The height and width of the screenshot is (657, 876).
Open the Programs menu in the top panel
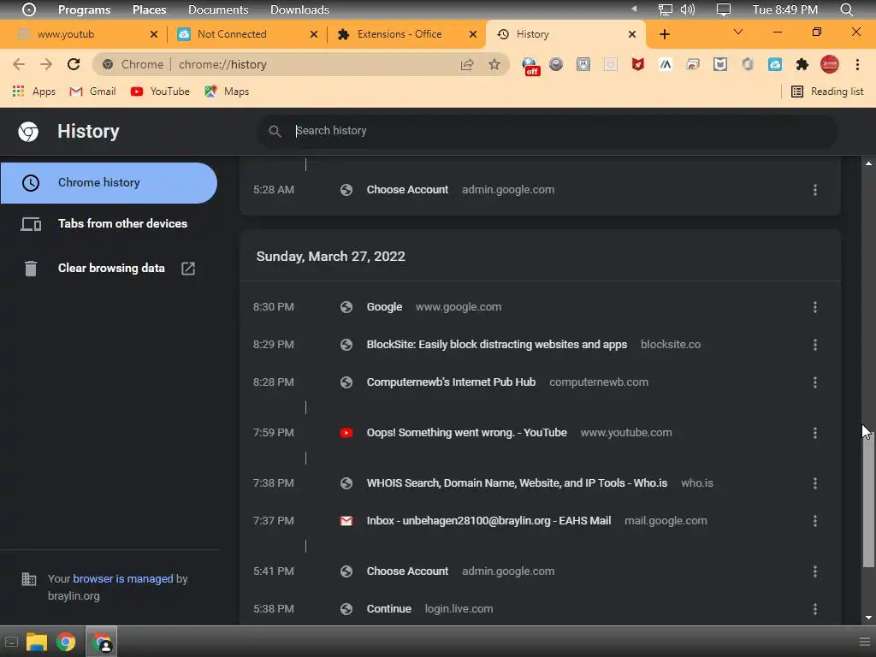pyautogui.click(x=84, y=9)
